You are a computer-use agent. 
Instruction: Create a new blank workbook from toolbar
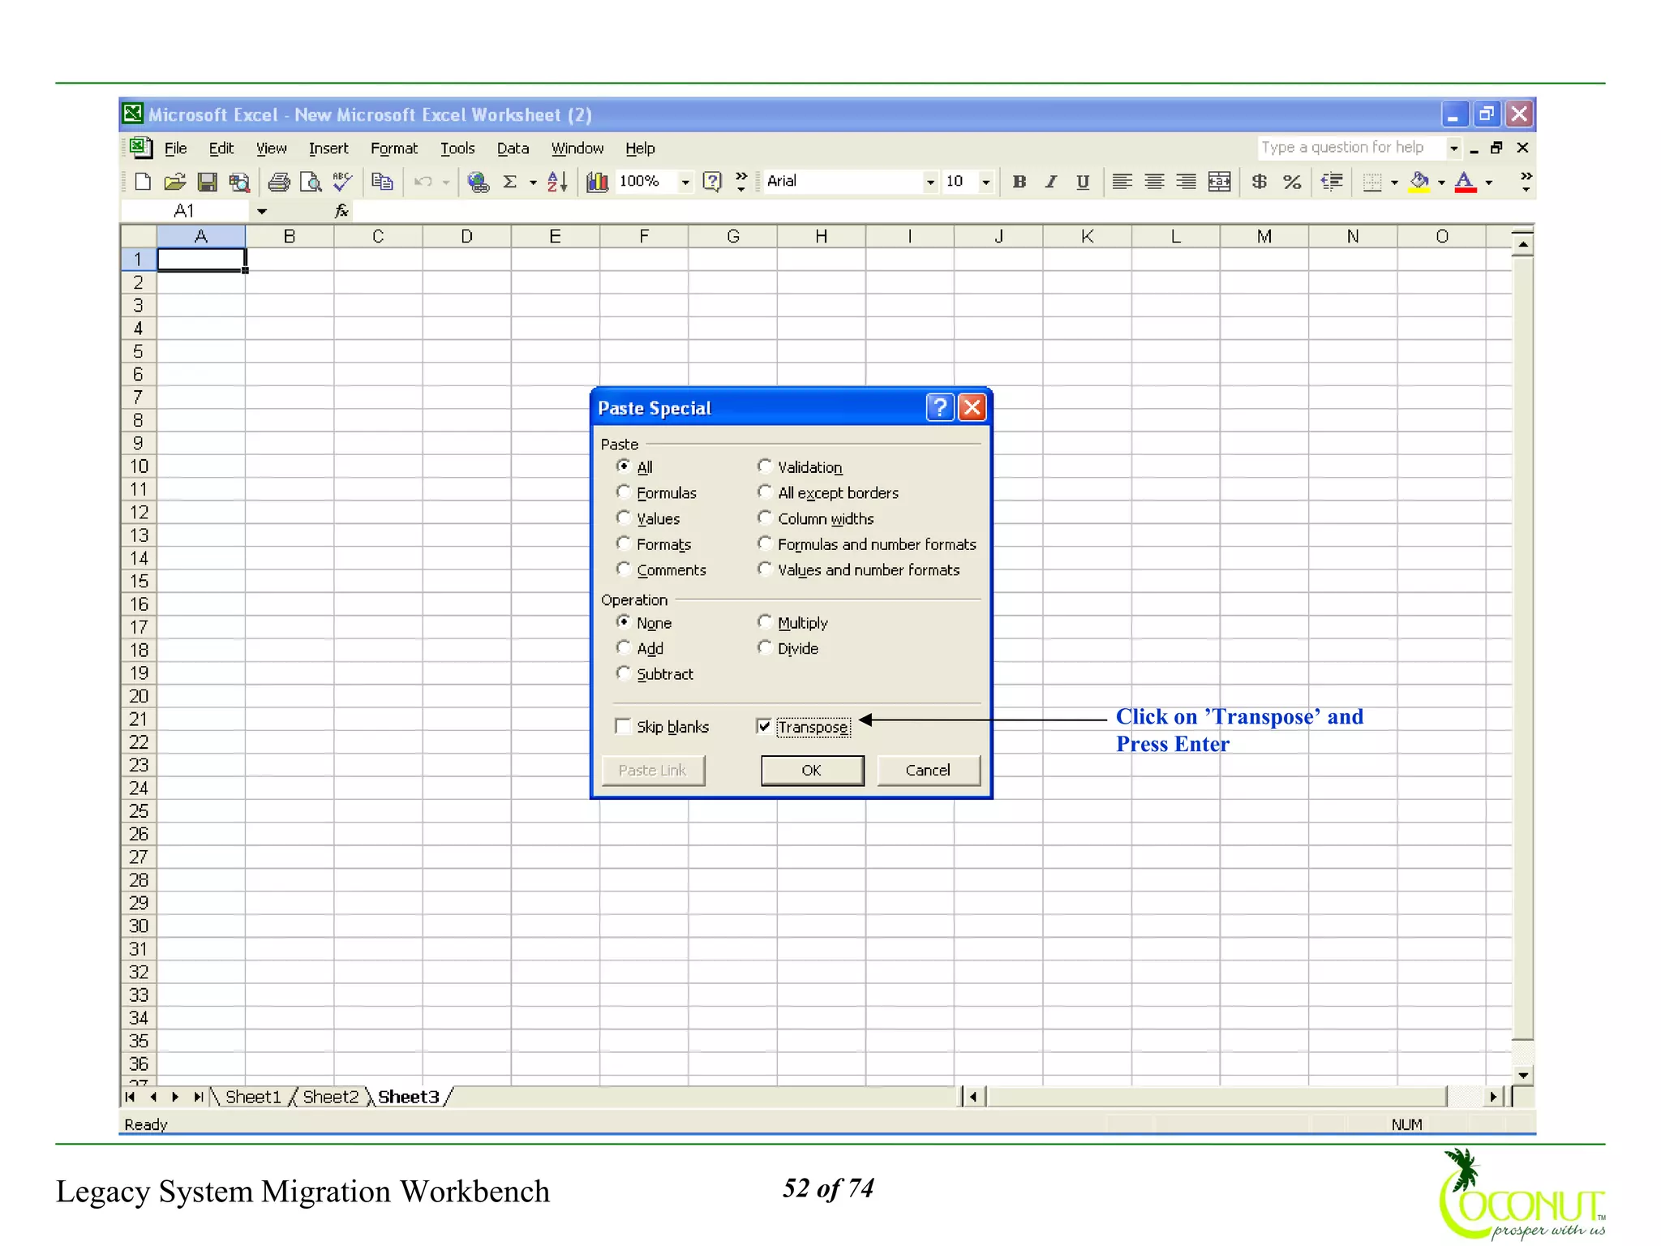tap(143, 182)
